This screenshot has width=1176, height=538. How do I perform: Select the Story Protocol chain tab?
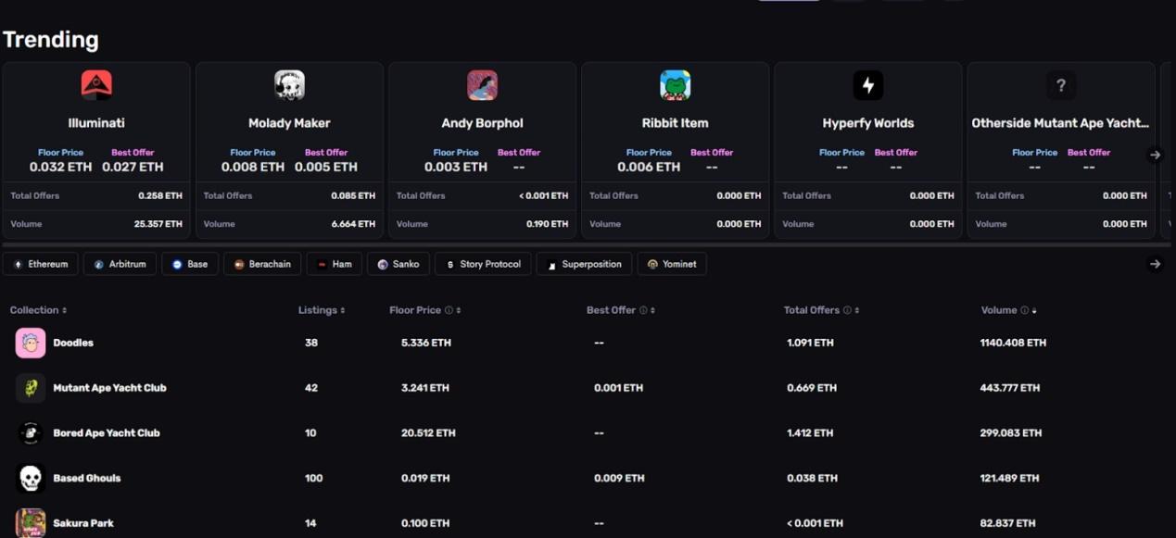[x=483, y=264]
